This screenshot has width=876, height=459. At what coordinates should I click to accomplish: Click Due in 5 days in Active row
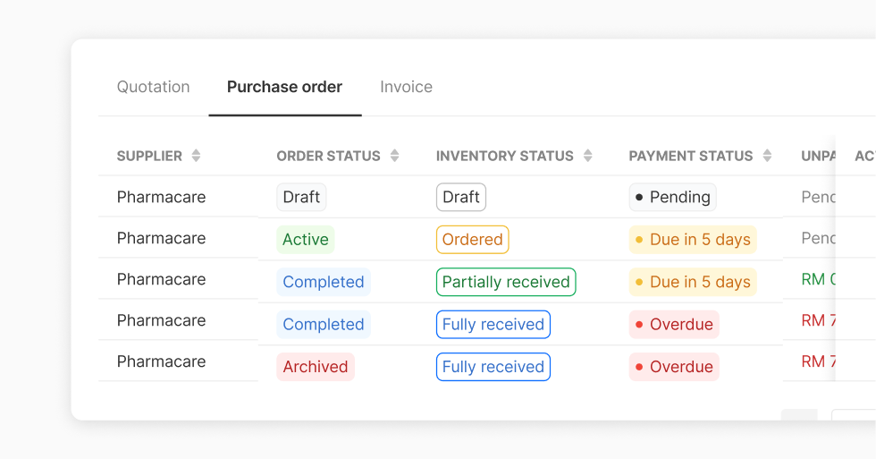(x=693, y=239)
